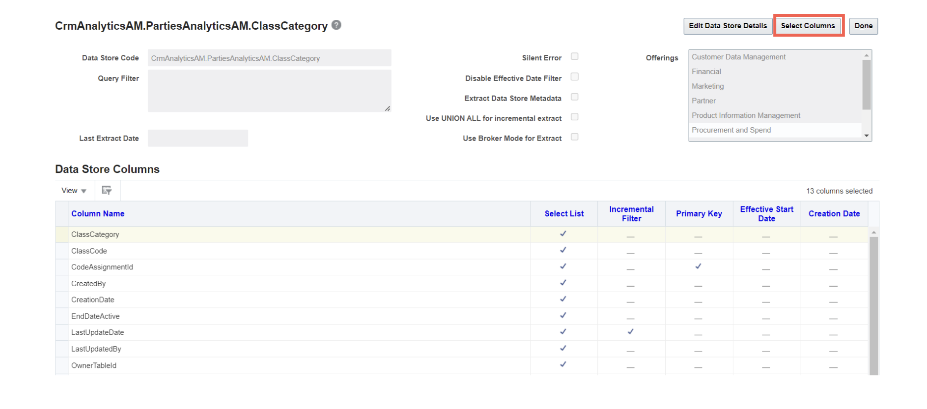Viewport: 927px width, 409px height.
Task: Click the columns table scrollbar up arrow
Action: [874, 232]
